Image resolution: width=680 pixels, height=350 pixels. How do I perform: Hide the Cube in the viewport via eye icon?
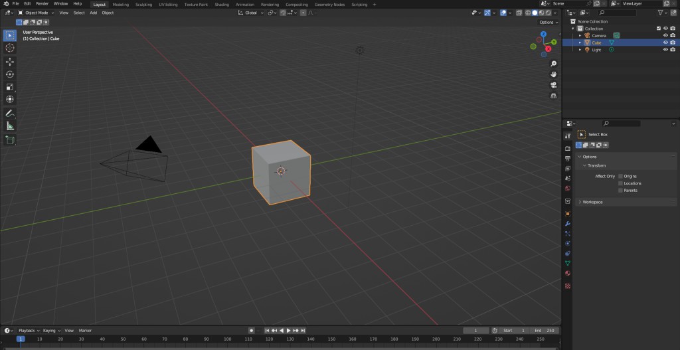tap(665, 43)
